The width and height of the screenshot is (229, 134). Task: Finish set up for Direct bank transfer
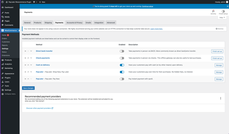[217, 51]
